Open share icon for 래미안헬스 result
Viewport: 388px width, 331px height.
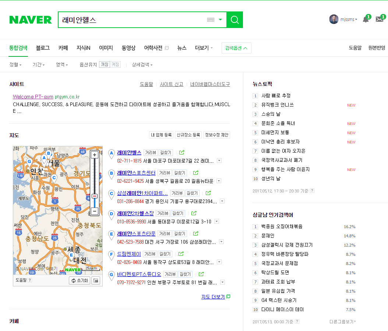[182, 152]
